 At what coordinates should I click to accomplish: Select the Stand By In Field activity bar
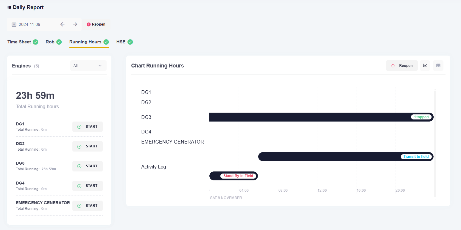click(x=234, y=176)
